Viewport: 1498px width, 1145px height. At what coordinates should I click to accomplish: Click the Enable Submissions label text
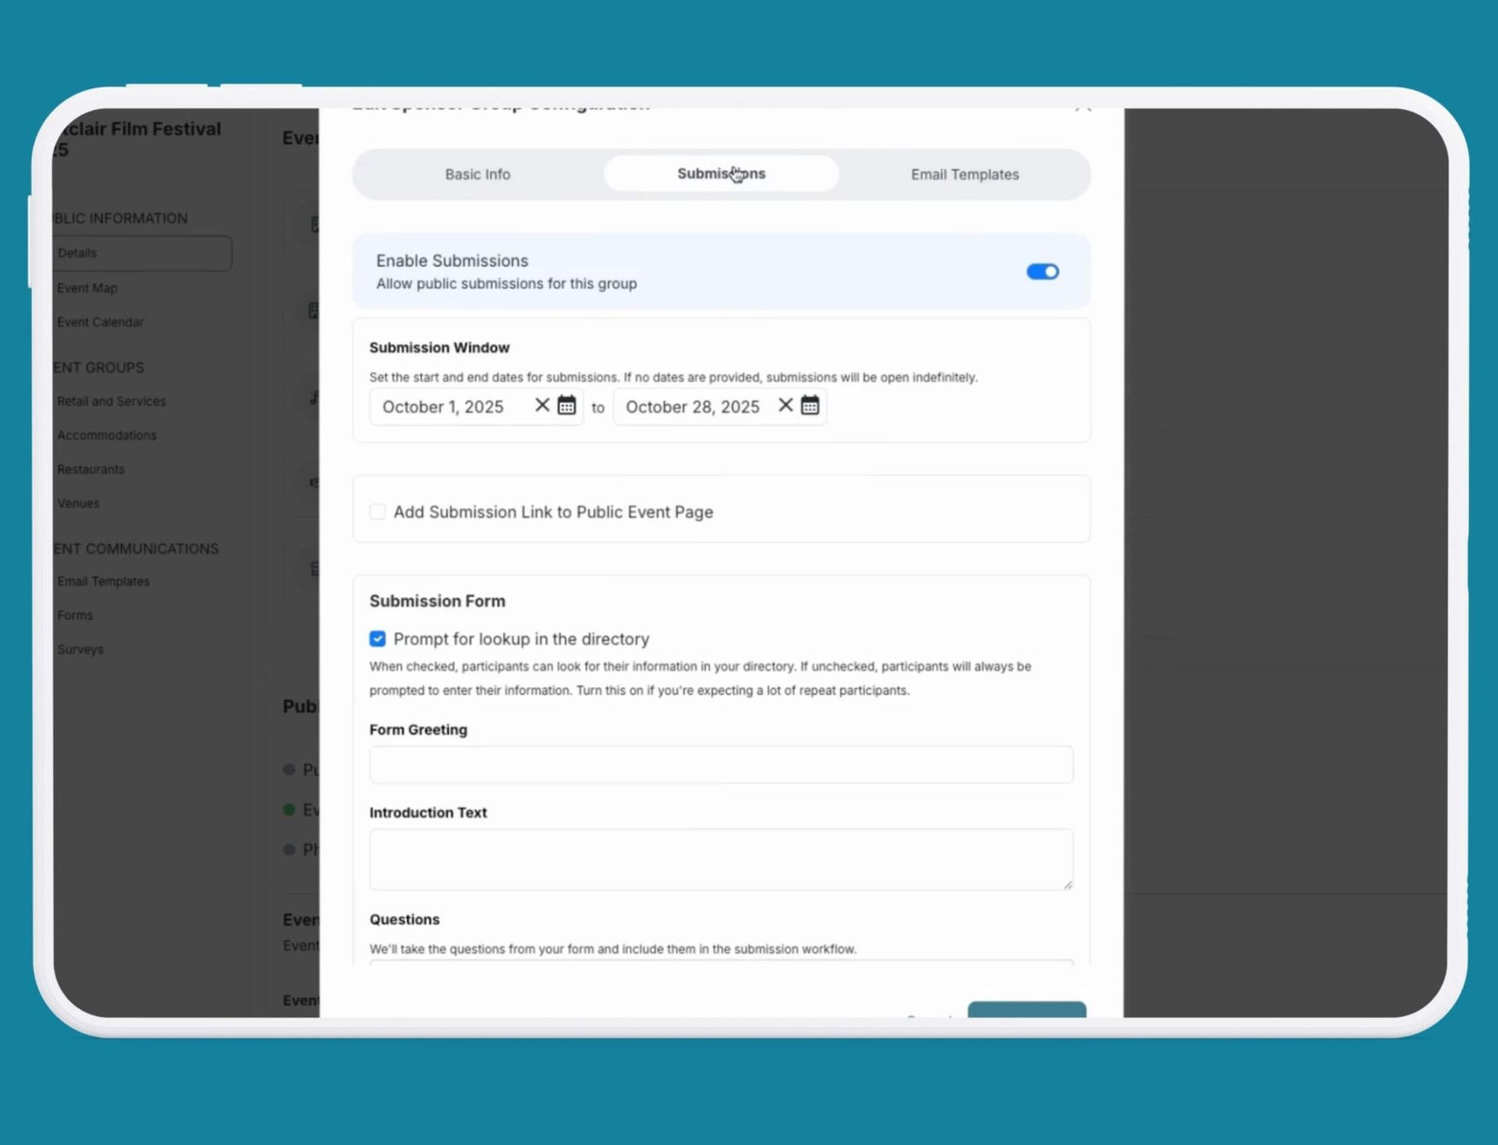click(x=453, y=261)
